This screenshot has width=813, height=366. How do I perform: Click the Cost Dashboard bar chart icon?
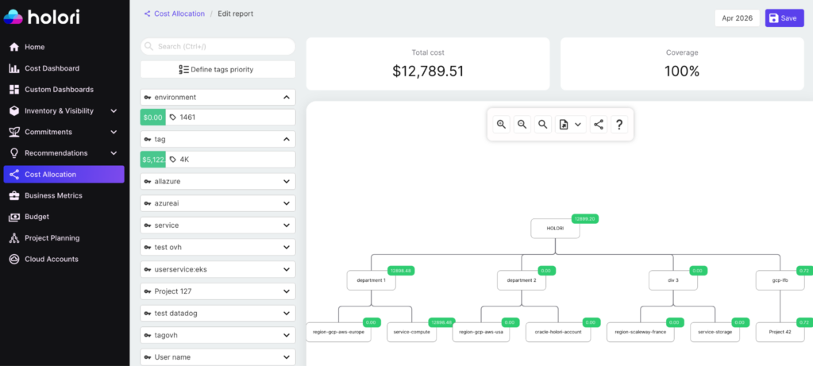point(14,68)
